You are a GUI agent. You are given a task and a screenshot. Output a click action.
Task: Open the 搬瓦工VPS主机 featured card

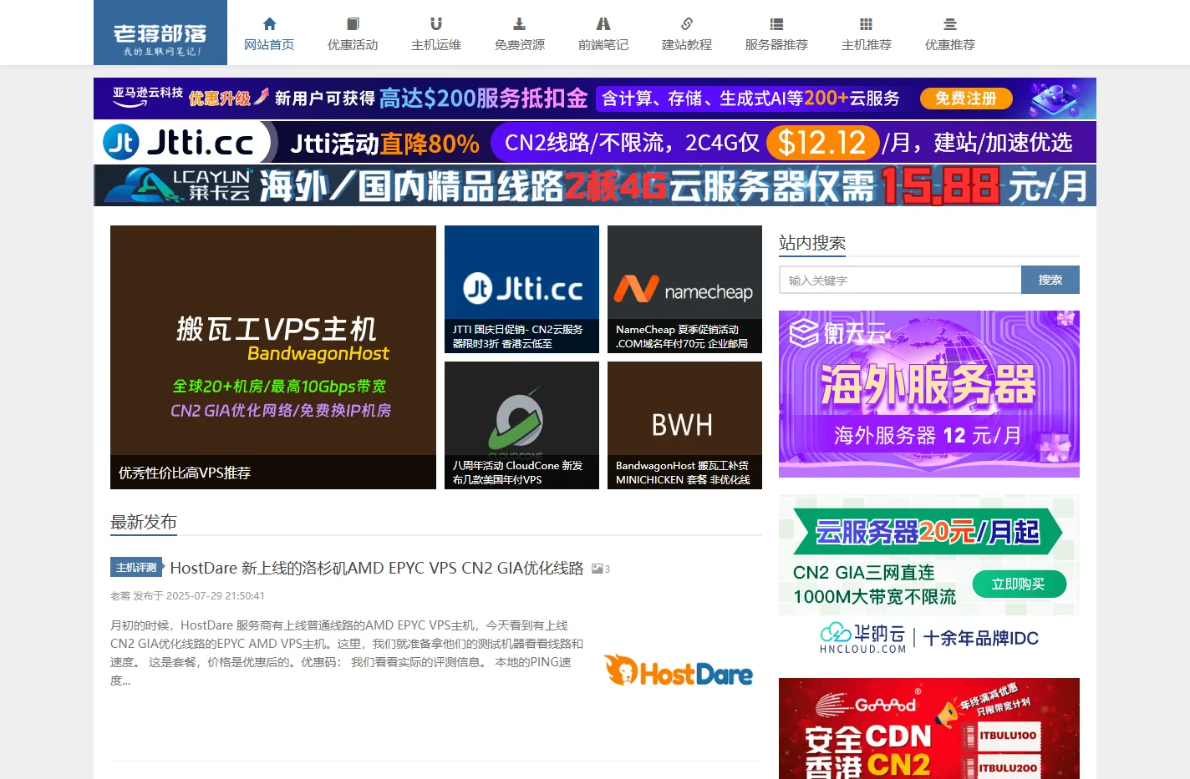pos(273,357)
